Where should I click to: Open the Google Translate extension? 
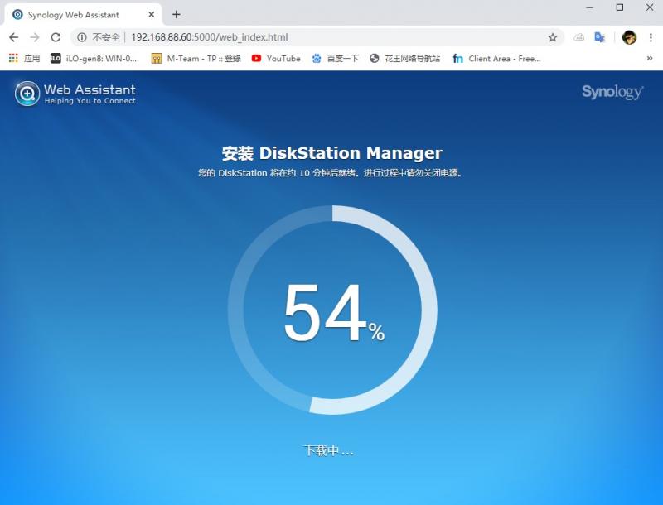point(599,37)
